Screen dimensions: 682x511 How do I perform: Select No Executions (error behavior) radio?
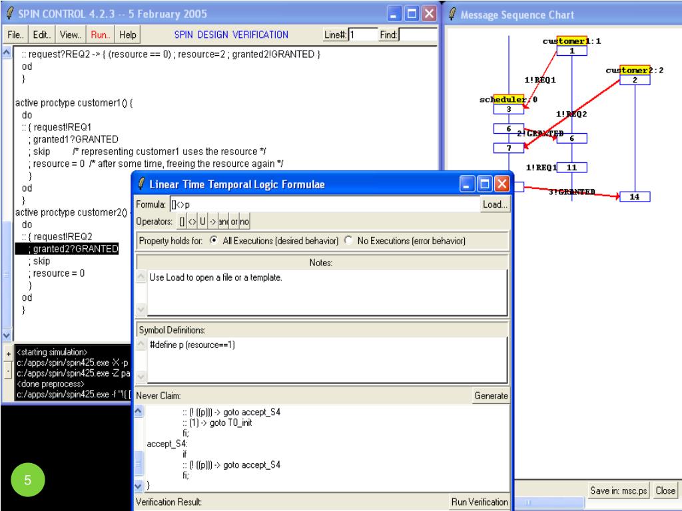point(348,240)
